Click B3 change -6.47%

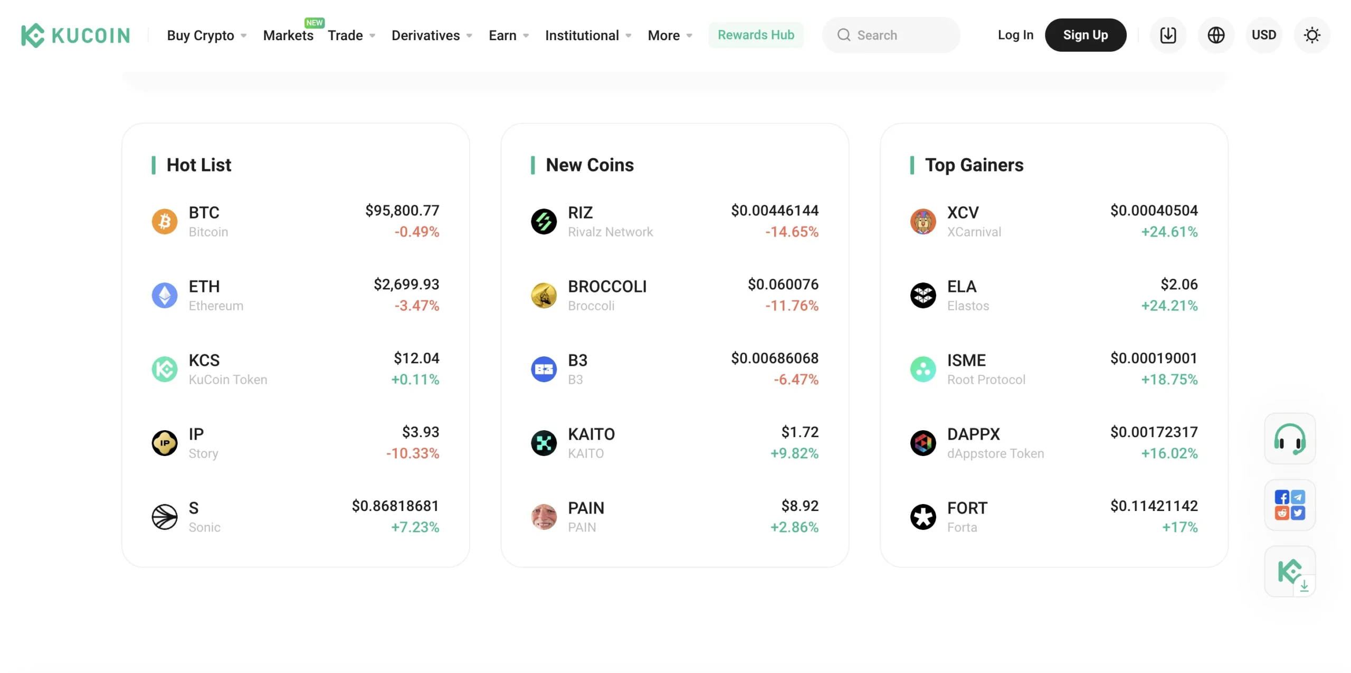[796, 380]
